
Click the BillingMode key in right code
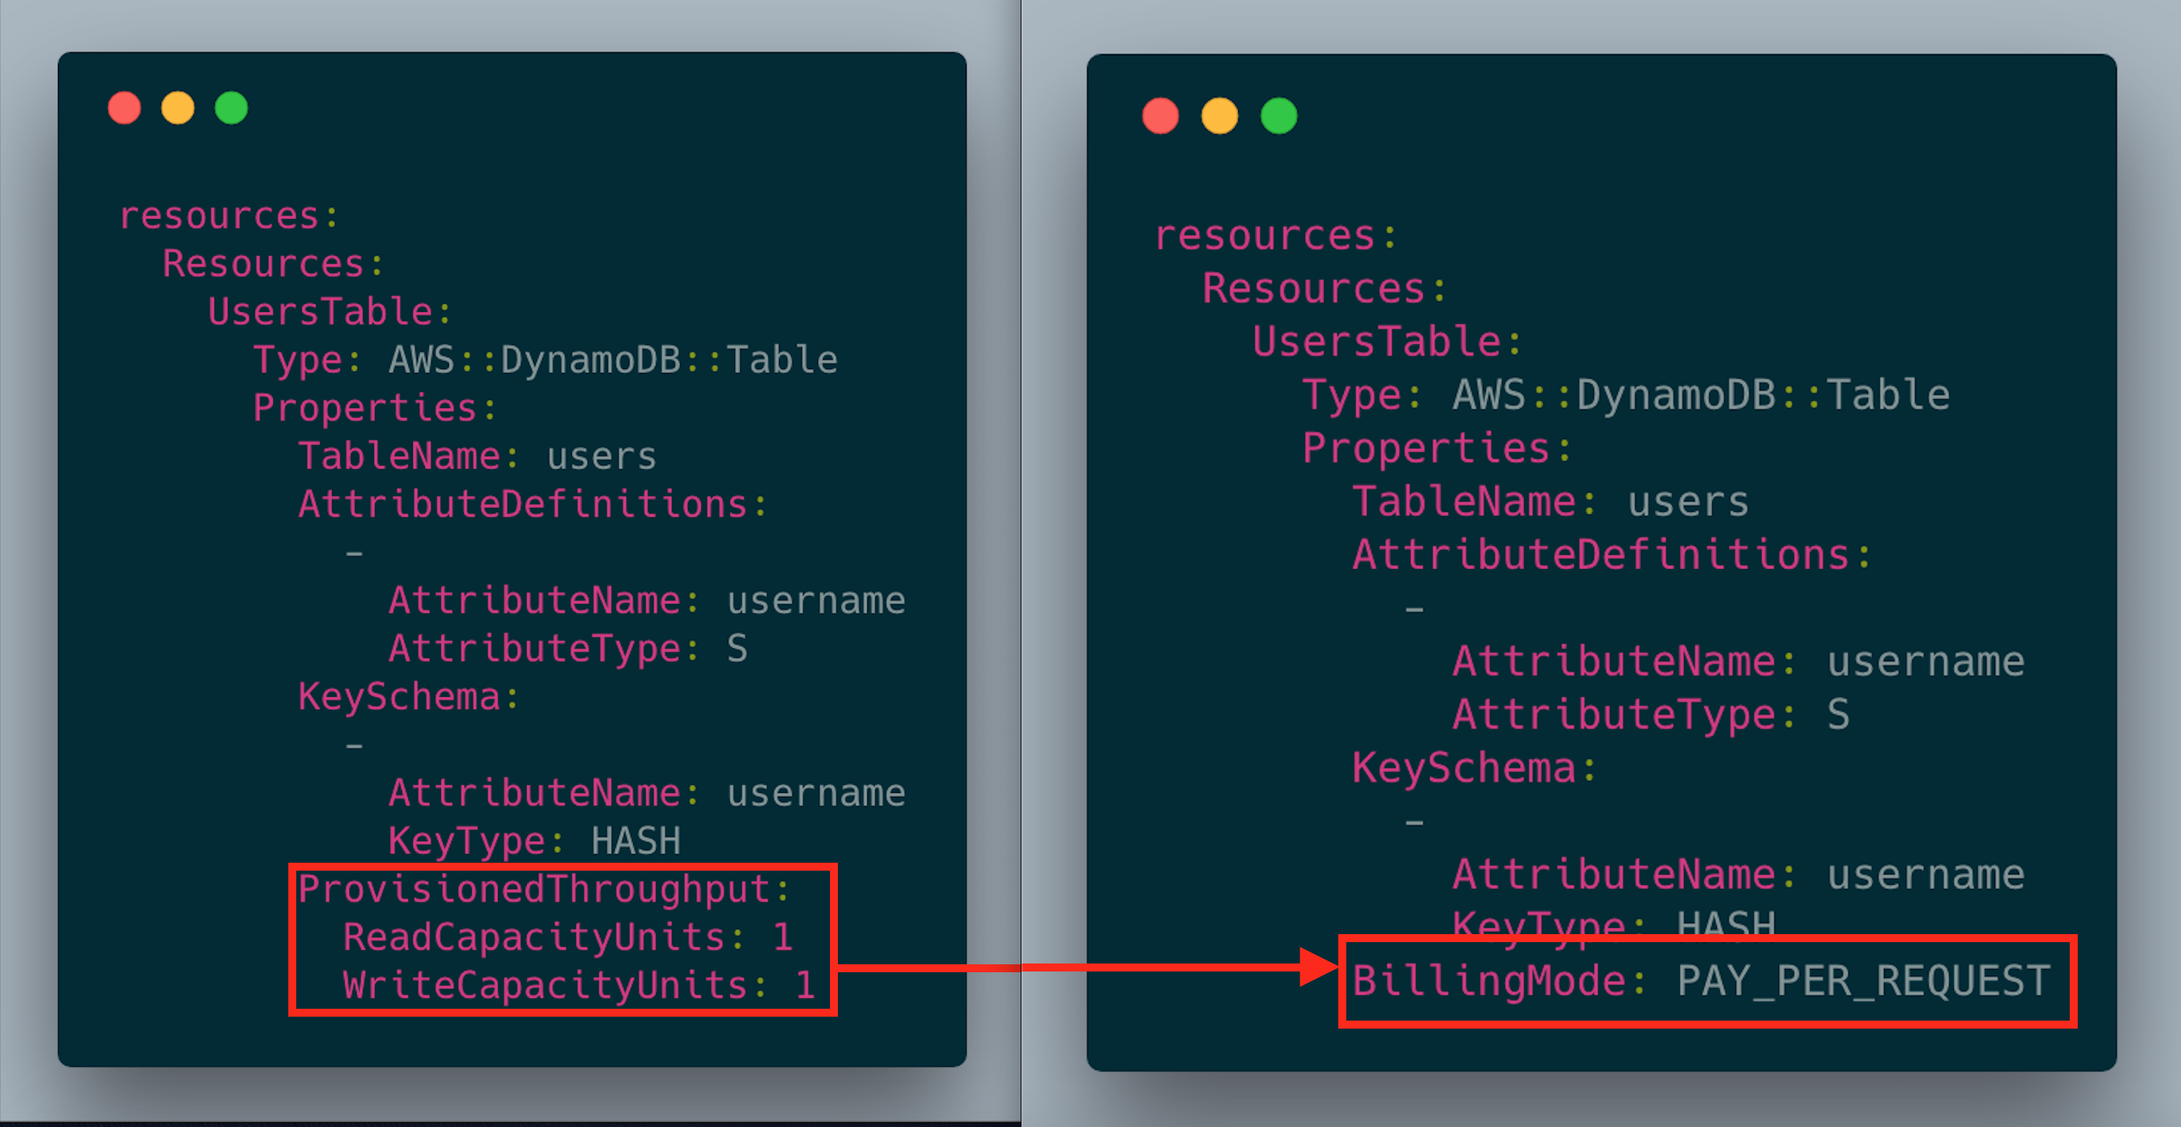tap(1488, 982)
